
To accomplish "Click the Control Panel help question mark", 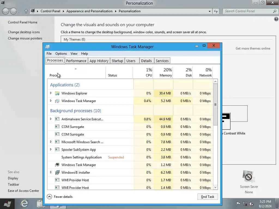I will click(276, 19).
